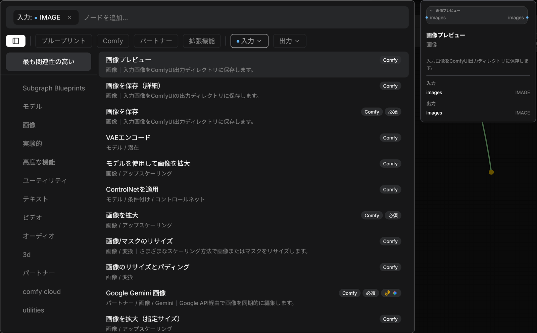Screen dimensions: 537x333
Task: Click the images output socket dot on preview node
Action: click(x=527, y=17)
